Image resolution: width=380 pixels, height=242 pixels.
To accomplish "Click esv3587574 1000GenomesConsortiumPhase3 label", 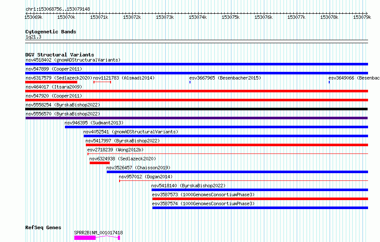I will point(203,204).
